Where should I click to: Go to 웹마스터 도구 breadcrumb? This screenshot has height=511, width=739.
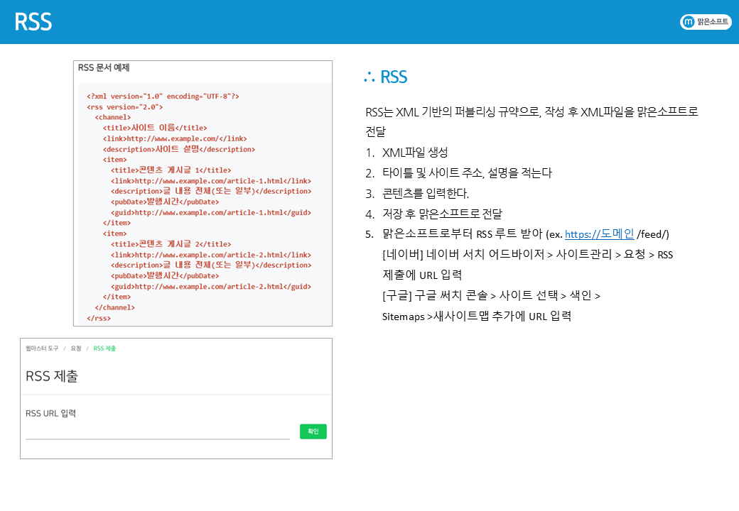[42, 348]
